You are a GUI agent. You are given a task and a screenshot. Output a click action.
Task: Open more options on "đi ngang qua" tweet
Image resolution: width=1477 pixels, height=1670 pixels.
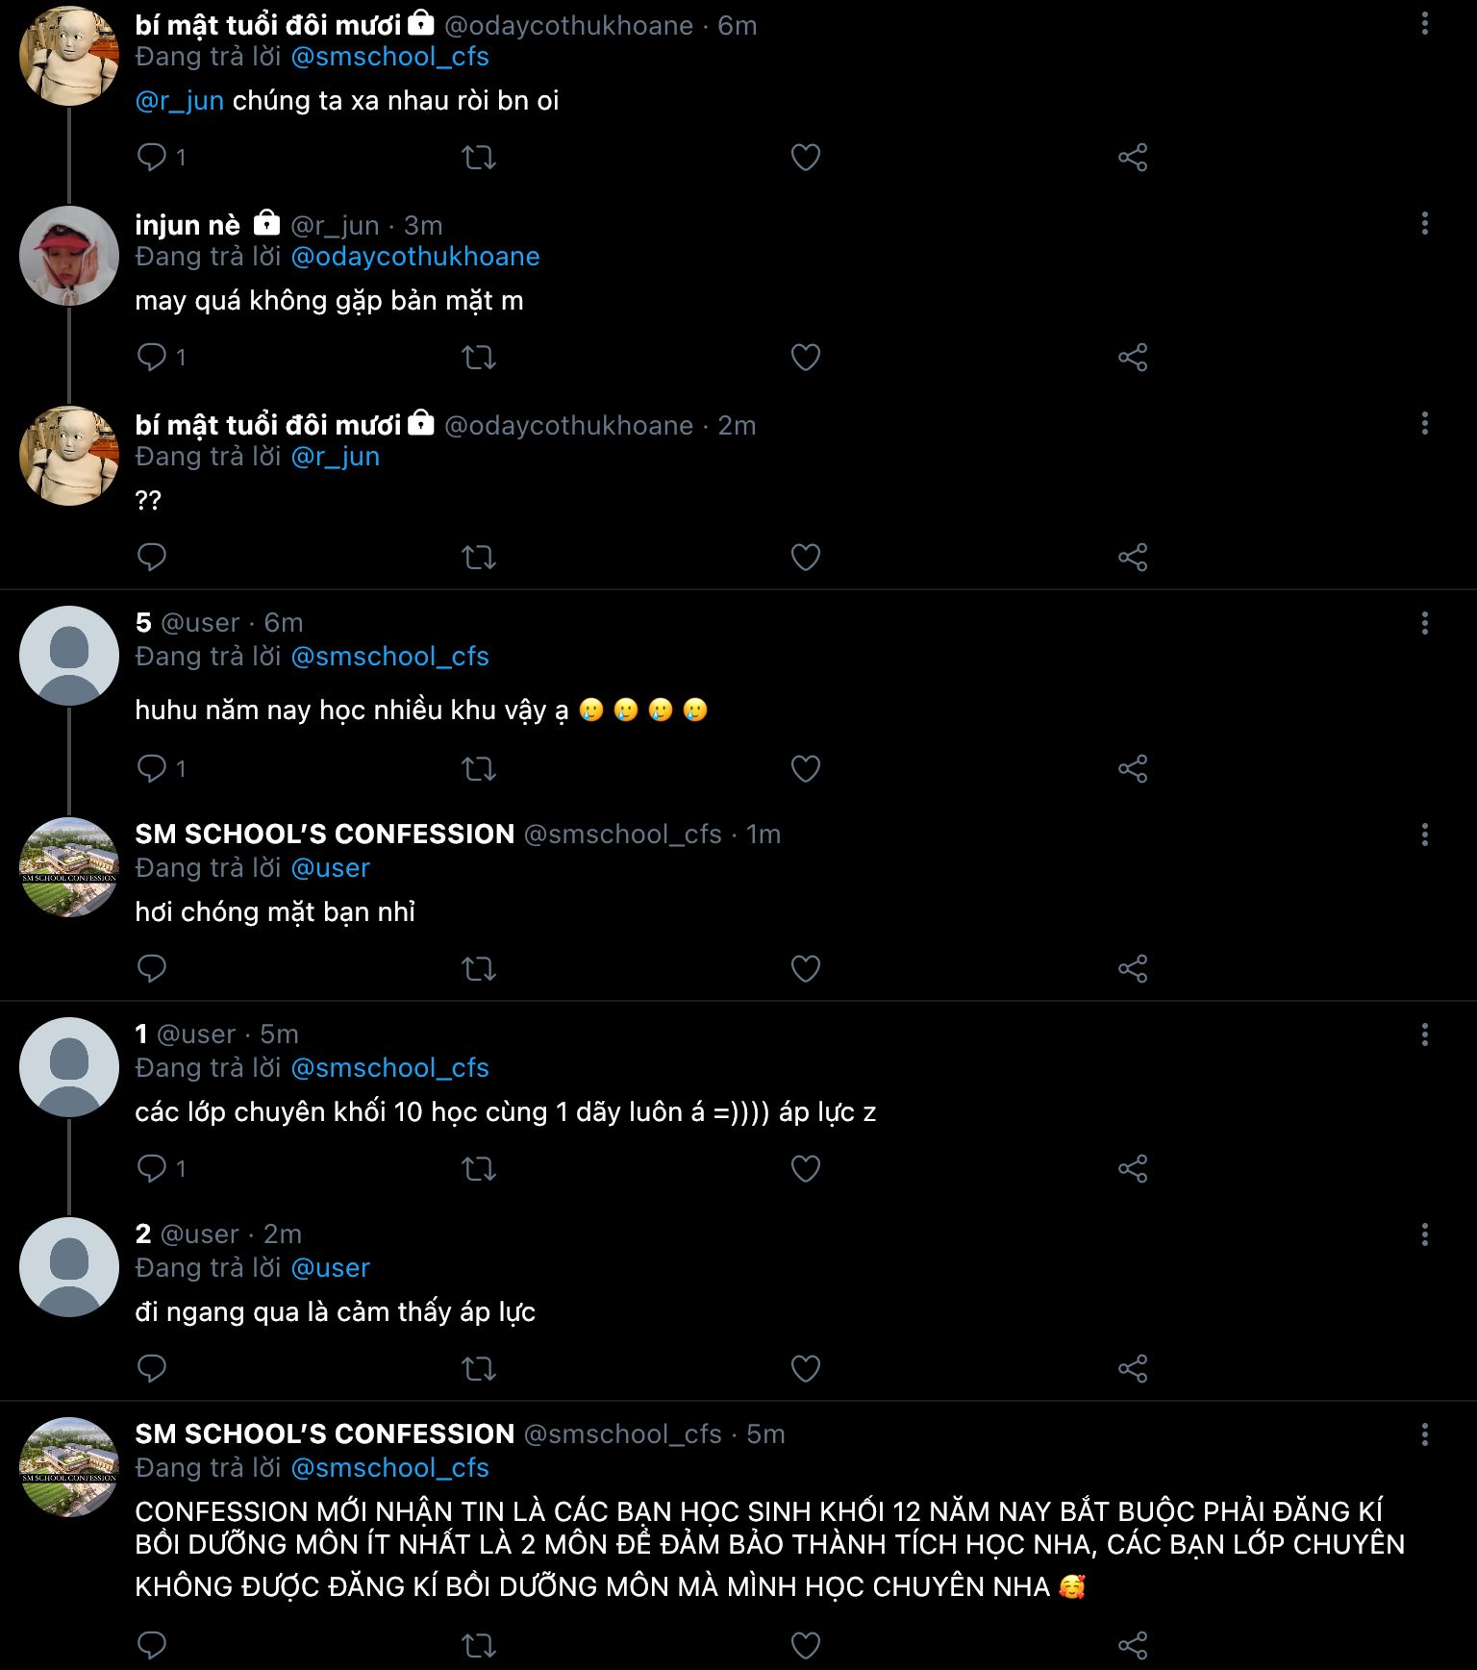click(x=1424, y=1234)
